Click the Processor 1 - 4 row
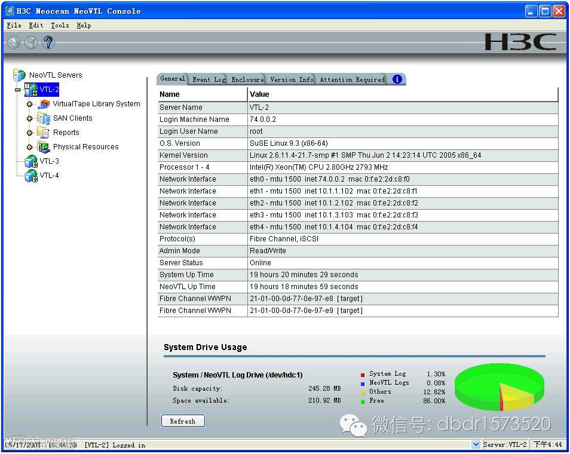Viewport: 570px width, 454px height. 358,167
